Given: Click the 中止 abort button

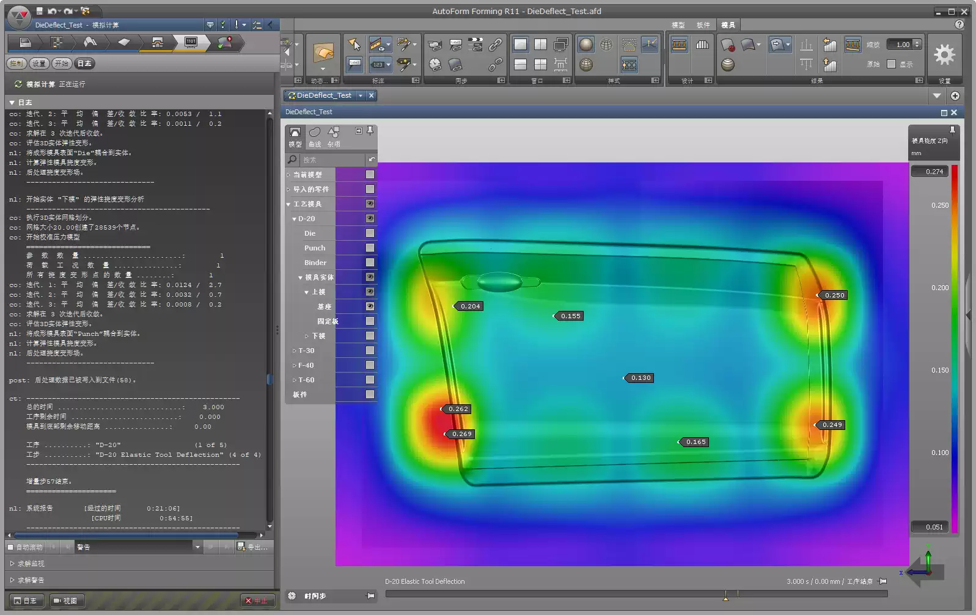Looking at the screenshot, I should 257,601.
